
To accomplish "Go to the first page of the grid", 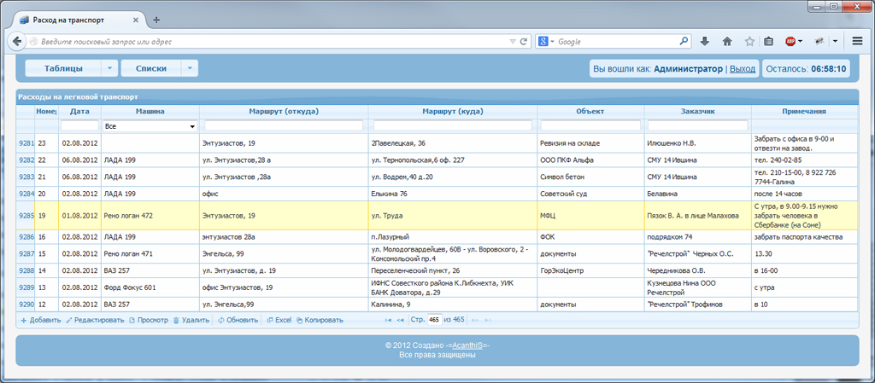I will [x=389, y=320].
